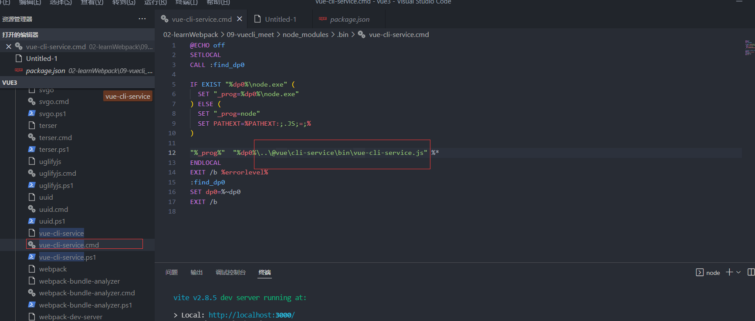Jump using the editor minimap
This screenshot has width=755, height=321.
pyautogui.click(x=749, y=48)
